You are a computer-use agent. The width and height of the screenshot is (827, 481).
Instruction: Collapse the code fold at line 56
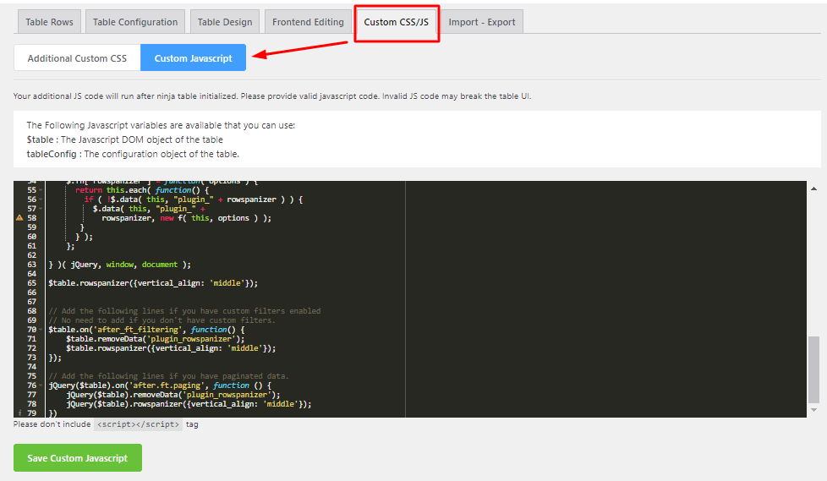click(42, 200)
